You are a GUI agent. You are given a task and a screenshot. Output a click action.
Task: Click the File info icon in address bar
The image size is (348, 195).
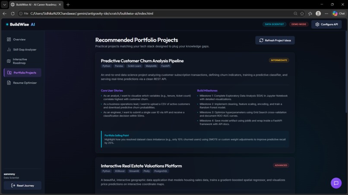(23, 13)
